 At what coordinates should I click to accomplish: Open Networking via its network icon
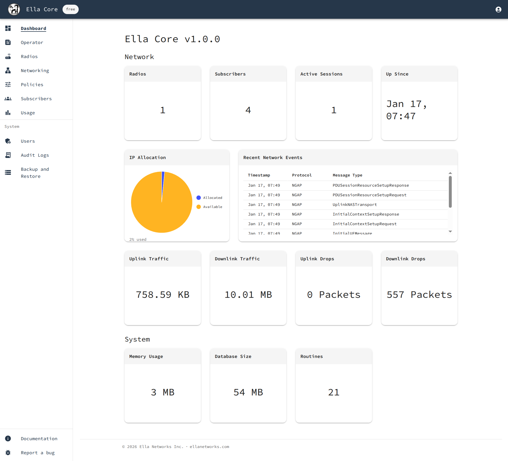(x=8, y=71)
